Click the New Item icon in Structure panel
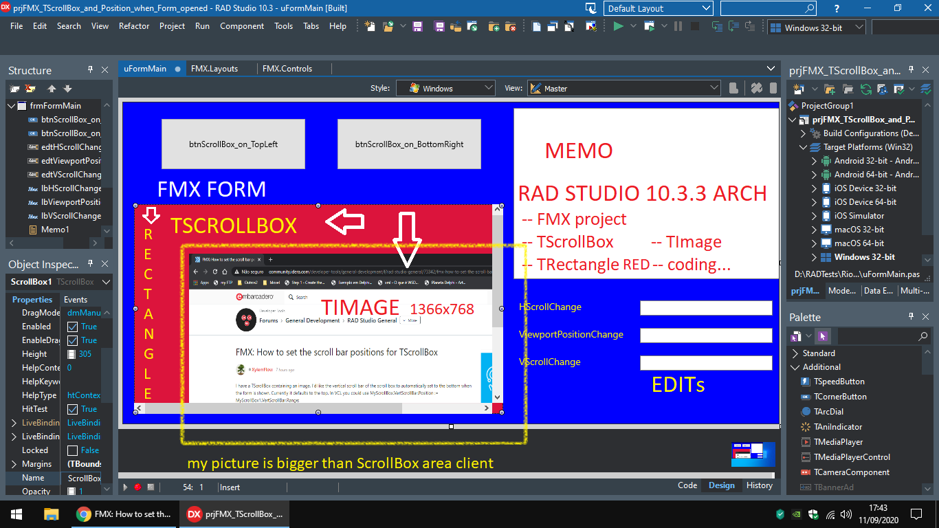Viewport: 939px width, 528px height. coord(14,89)
